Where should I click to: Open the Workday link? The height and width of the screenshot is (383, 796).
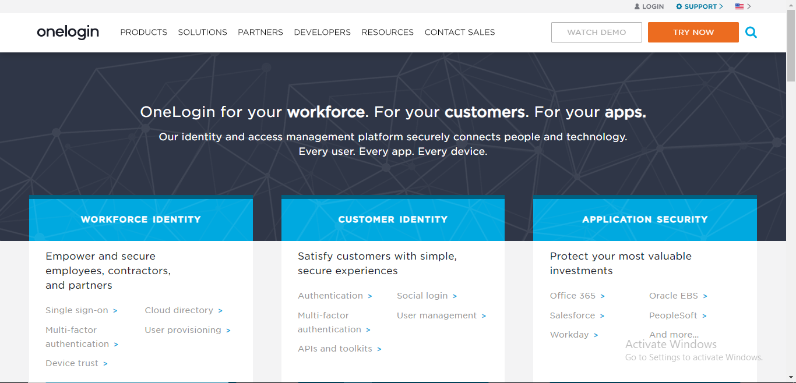click(574, 335)
